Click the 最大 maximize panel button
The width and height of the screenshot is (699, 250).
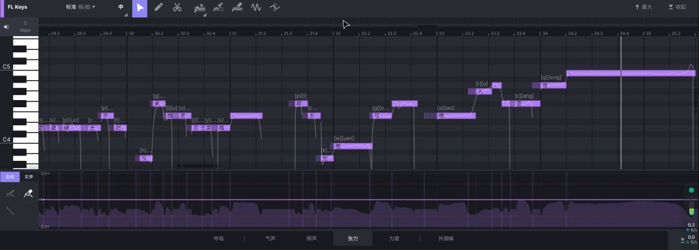643,7
